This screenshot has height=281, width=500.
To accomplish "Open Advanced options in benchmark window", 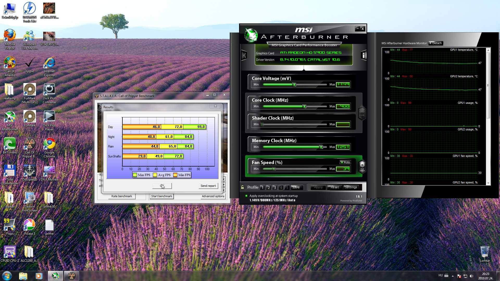I will (x=213, y=196).
